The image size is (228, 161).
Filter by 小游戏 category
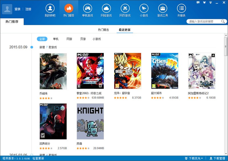click(97, 39)
